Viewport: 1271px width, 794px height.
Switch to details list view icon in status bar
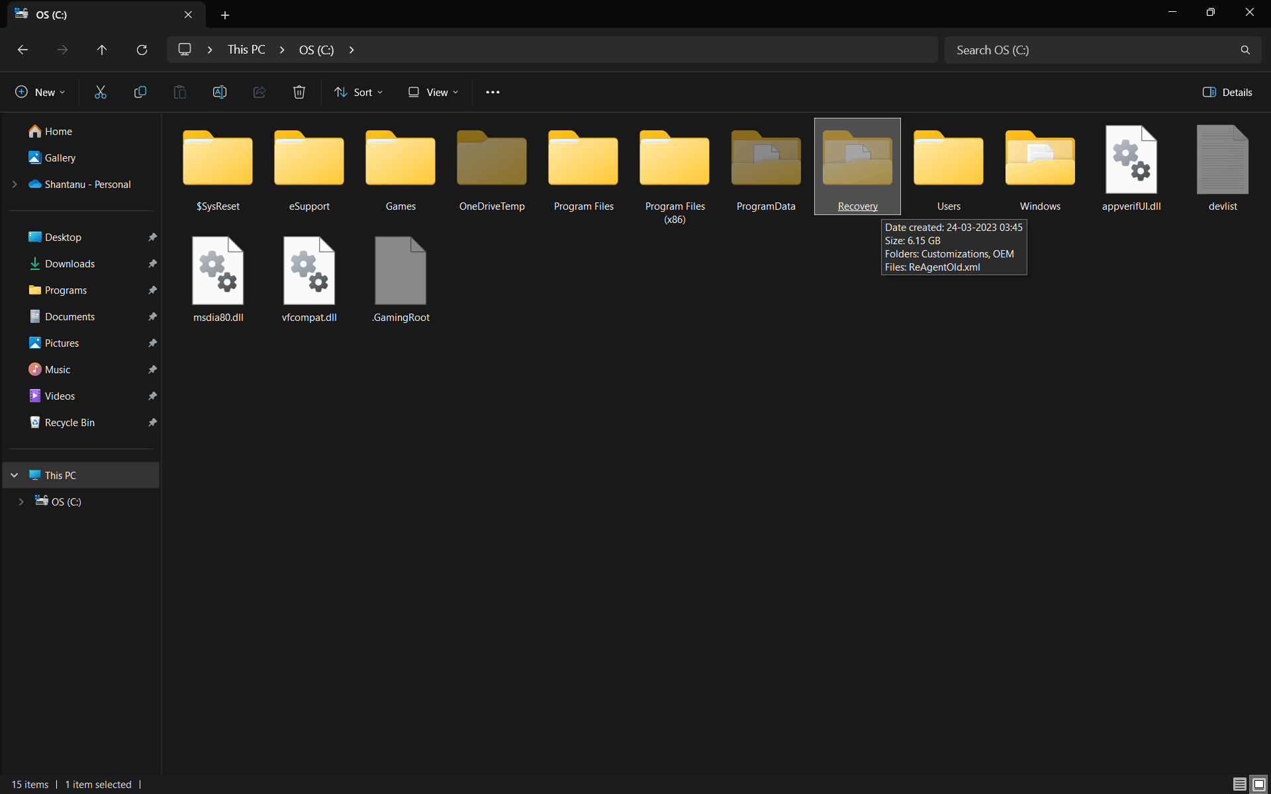click(x=1239, y=784)
